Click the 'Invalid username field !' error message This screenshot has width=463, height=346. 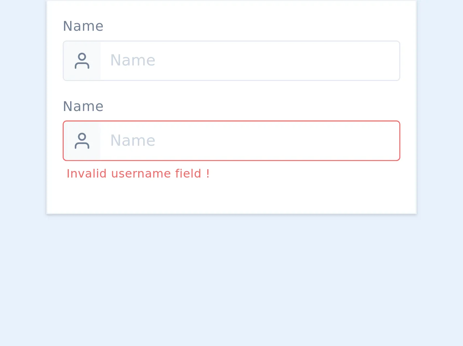[x=138, y=174]
